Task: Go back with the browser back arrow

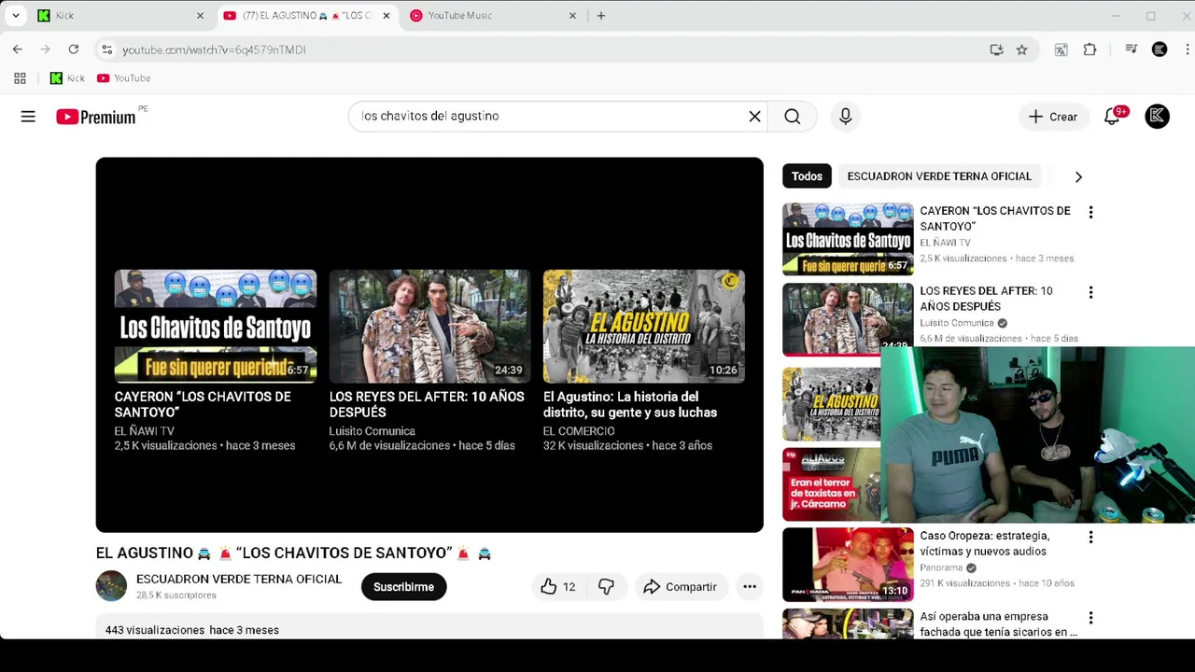Action: (18, 49)
